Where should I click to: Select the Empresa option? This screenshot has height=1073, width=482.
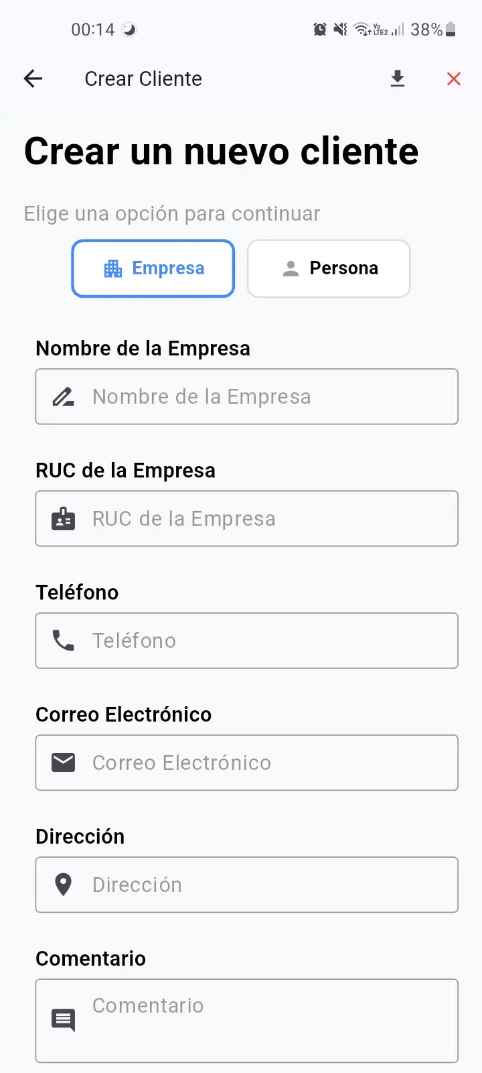pyautogui.click(x=153, y=268)
